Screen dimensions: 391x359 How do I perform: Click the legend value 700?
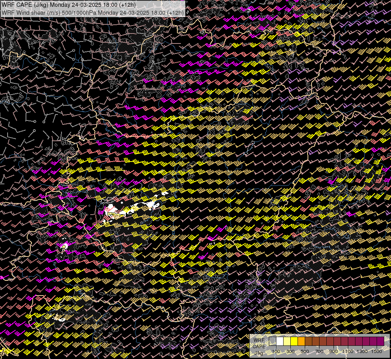pyautogui.click(x=319, y=351)
